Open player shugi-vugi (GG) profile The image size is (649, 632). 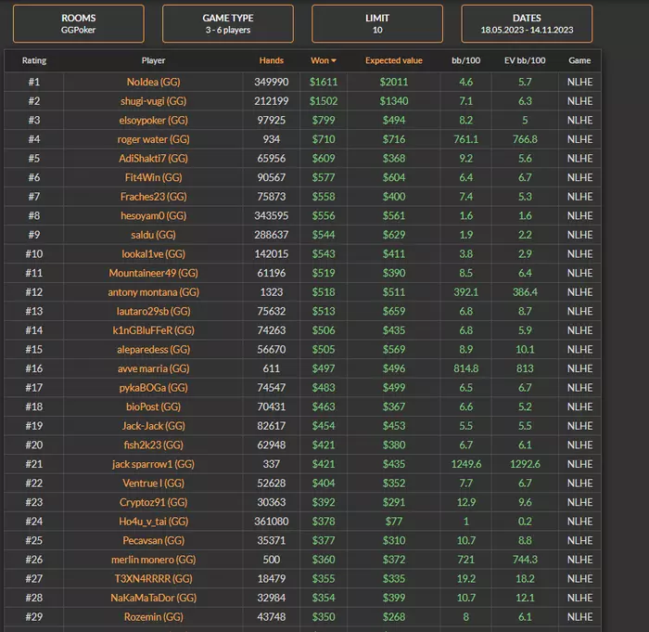[153, 101]
